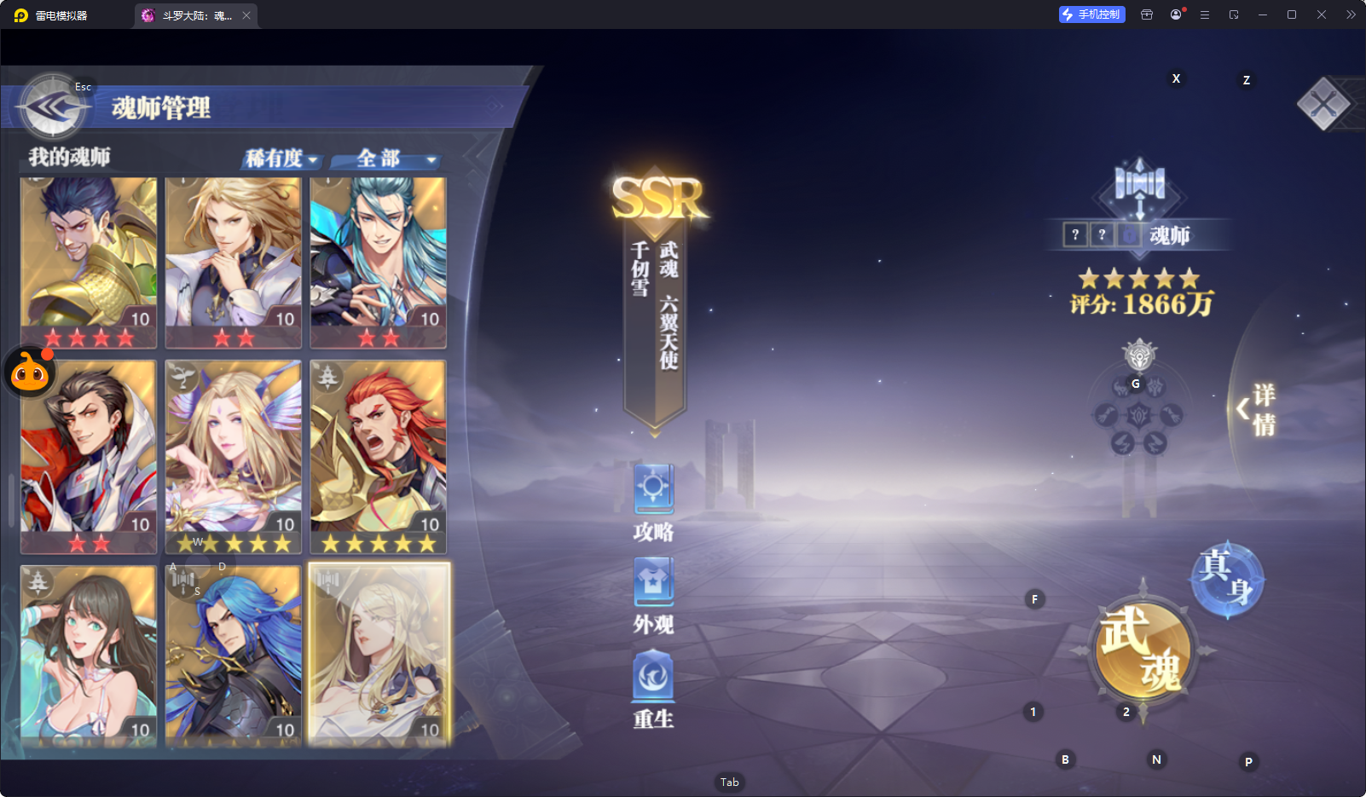Tap the orange mascot floating icon
1366x797 pixels.
[x=30, y=372]
